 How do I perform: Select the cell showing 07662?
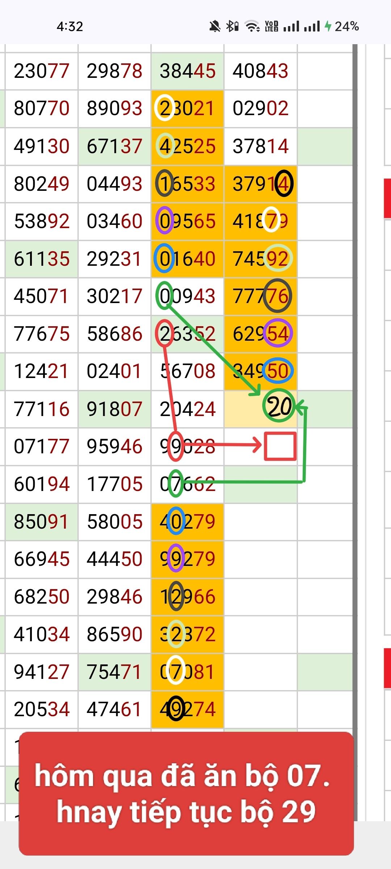188,484
